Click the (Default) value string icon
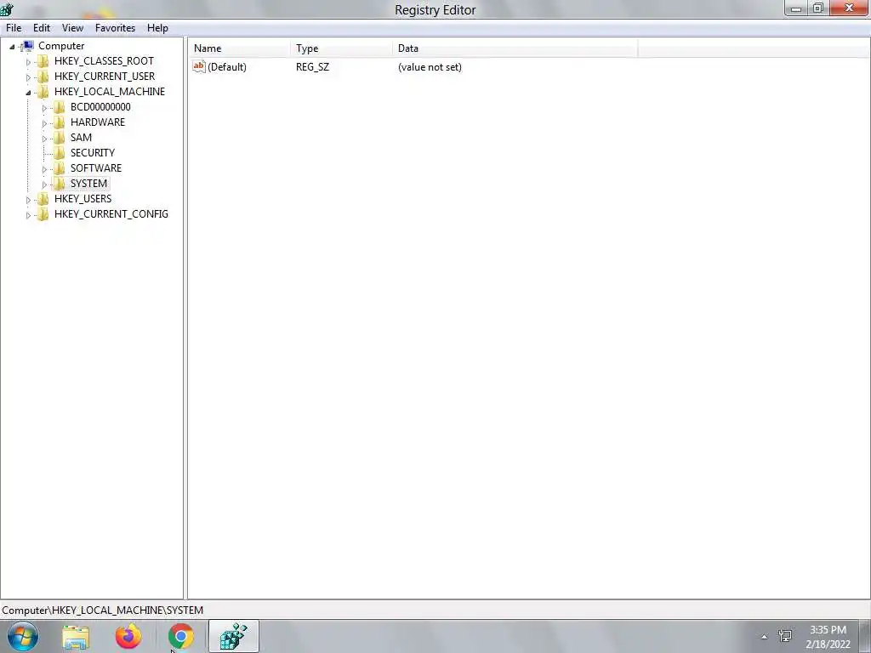 click(199, 66)
